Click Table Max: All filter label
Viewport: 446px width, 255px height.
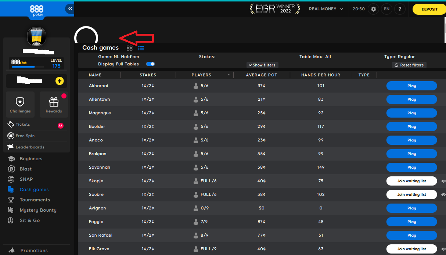coord(315,57)
